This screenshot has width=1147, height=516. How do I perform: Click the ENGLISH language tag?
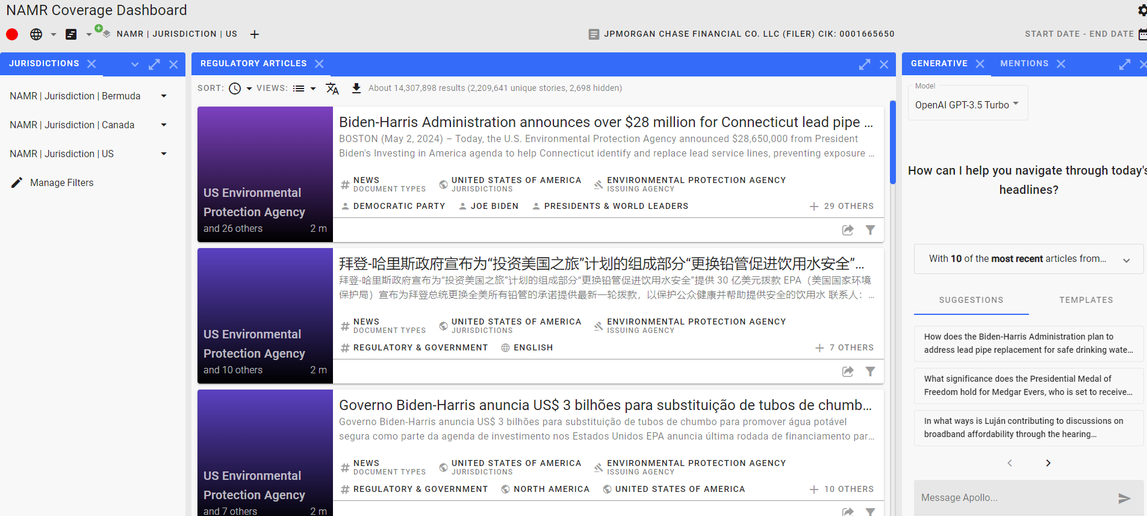527,347
